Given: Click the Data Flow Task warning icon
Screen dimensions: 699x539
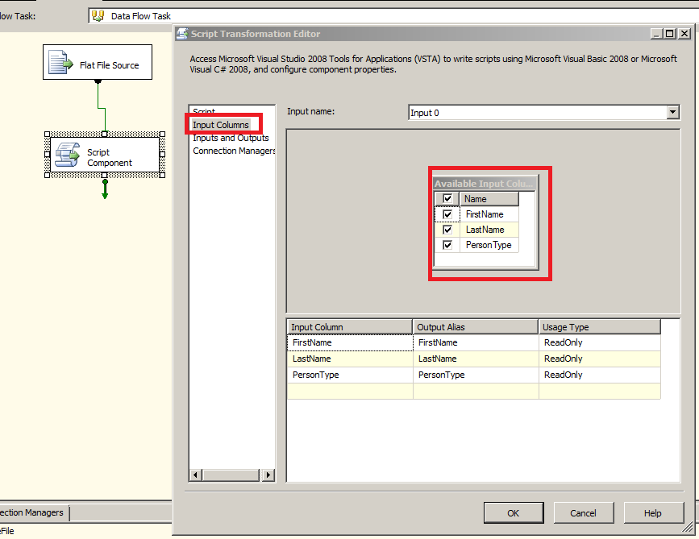Looking at the screenshot, I should coord(98,15).
